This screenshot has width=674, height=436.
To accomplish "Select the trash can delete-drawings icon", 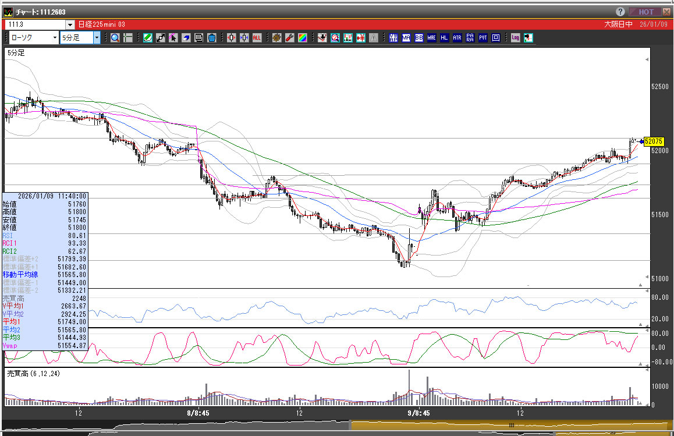I will pyautogui.click(x=211, y=38).
